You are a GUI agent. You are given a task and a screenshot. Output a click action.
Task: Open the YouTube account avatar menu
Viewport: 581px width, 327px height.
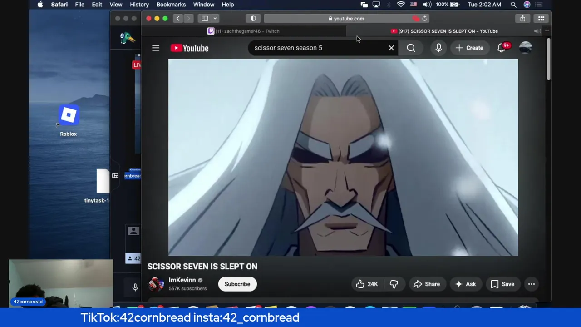525,48
